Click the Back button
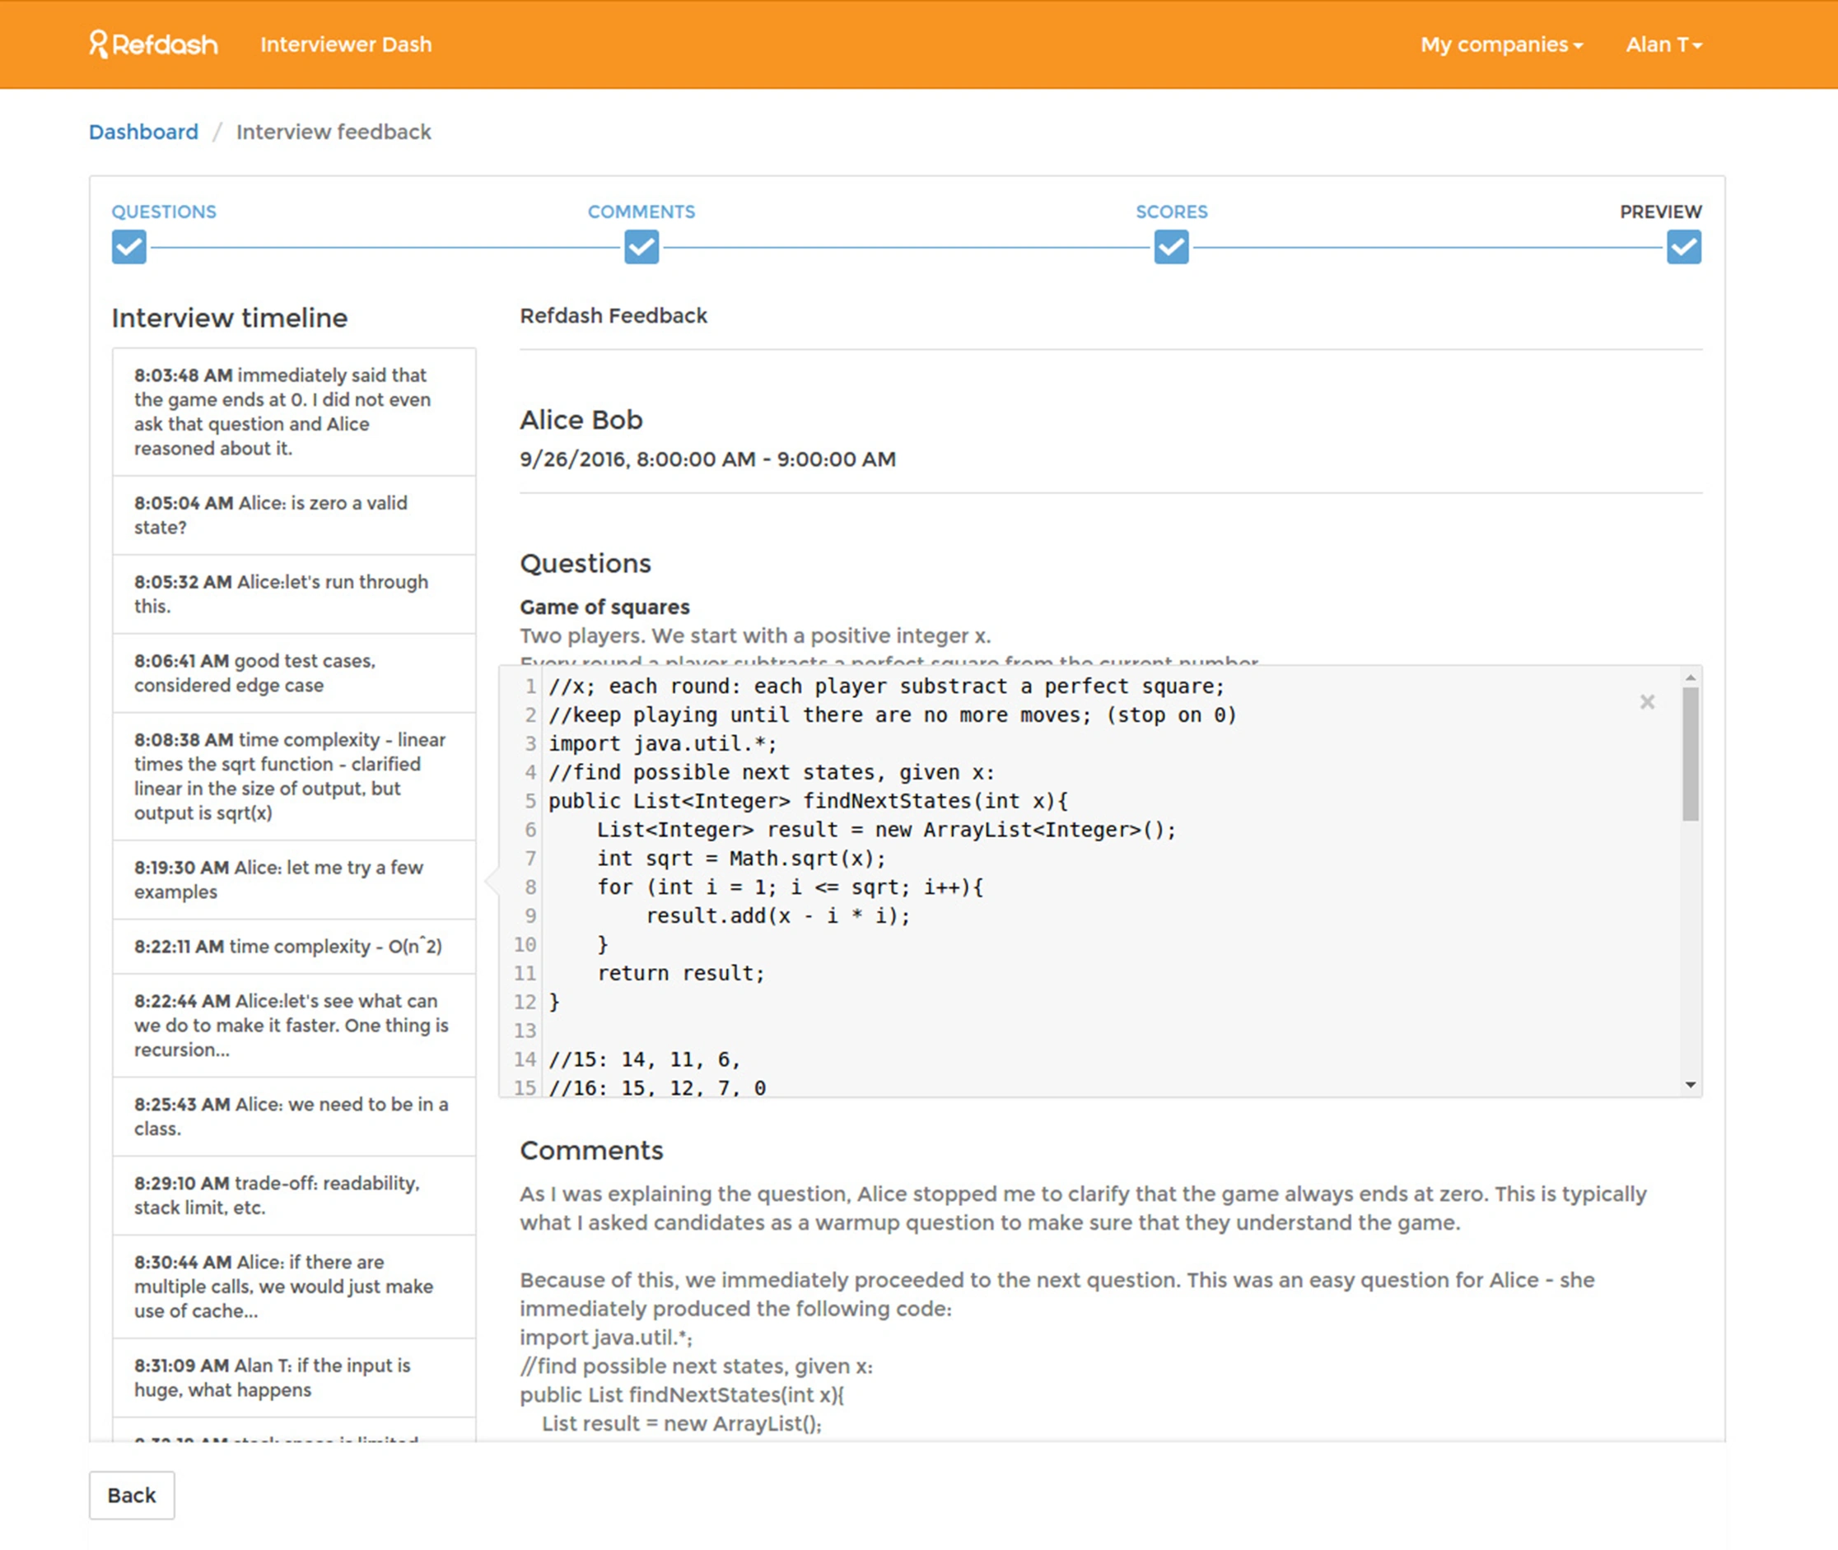Viewport: 1838px width, 1550px height. 132,1495
